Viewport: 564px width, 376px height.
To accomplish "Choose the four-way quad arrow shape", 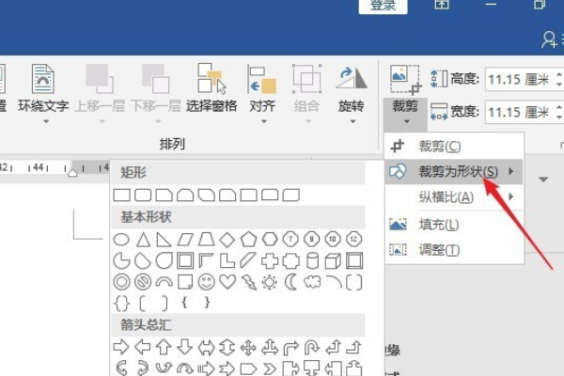I will pyautogui.click(x=248, y=348).
